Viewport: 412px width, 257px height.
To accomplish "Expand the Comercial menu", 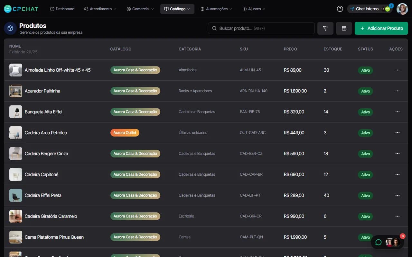I will [140, 9].
